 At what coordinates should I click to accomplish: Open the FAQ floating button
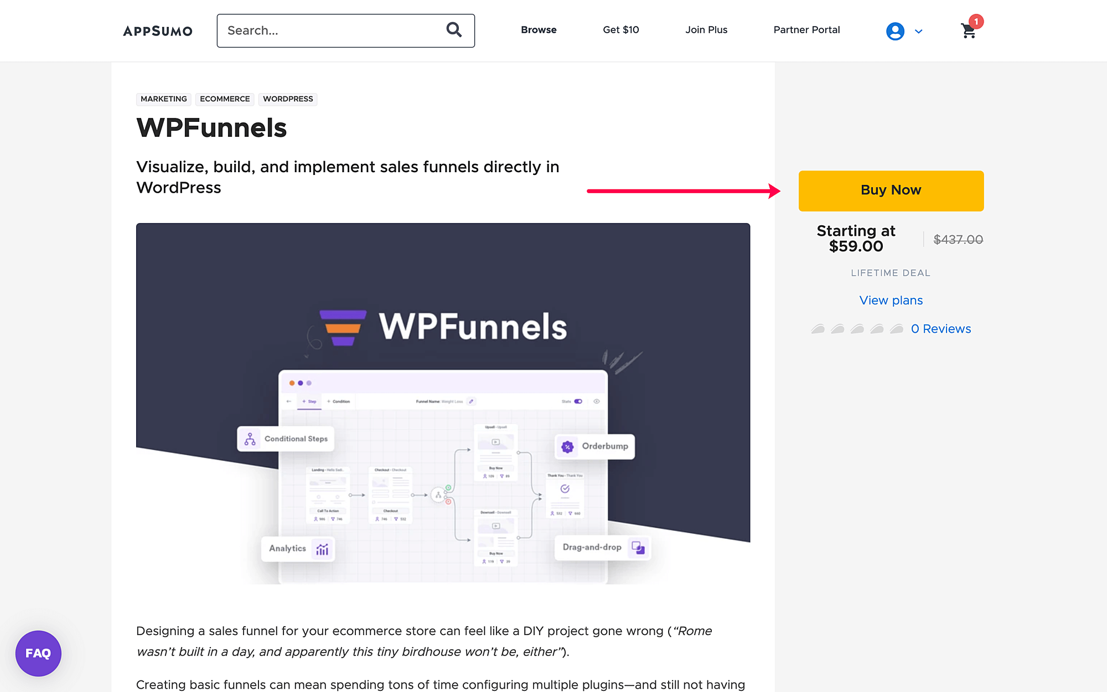38,653
